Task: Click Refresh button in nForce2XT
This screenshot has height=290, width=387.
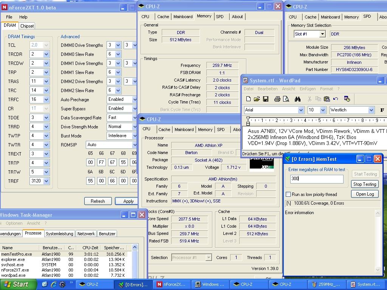Action: [98, 201]
